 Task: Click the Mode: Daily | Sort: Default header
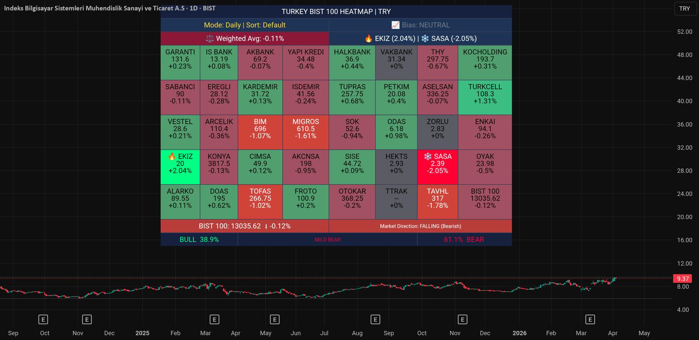[x=245, y=25]
